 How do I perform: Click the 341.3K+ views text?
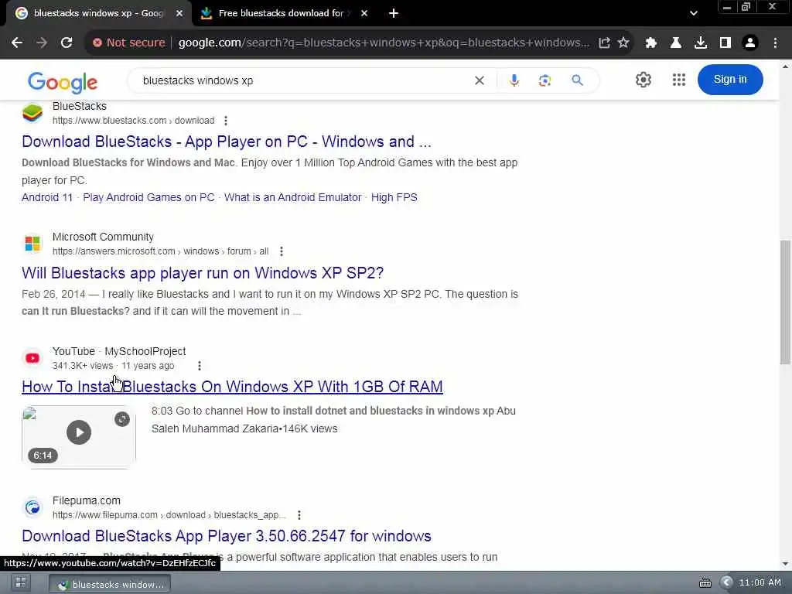point(83,366)
